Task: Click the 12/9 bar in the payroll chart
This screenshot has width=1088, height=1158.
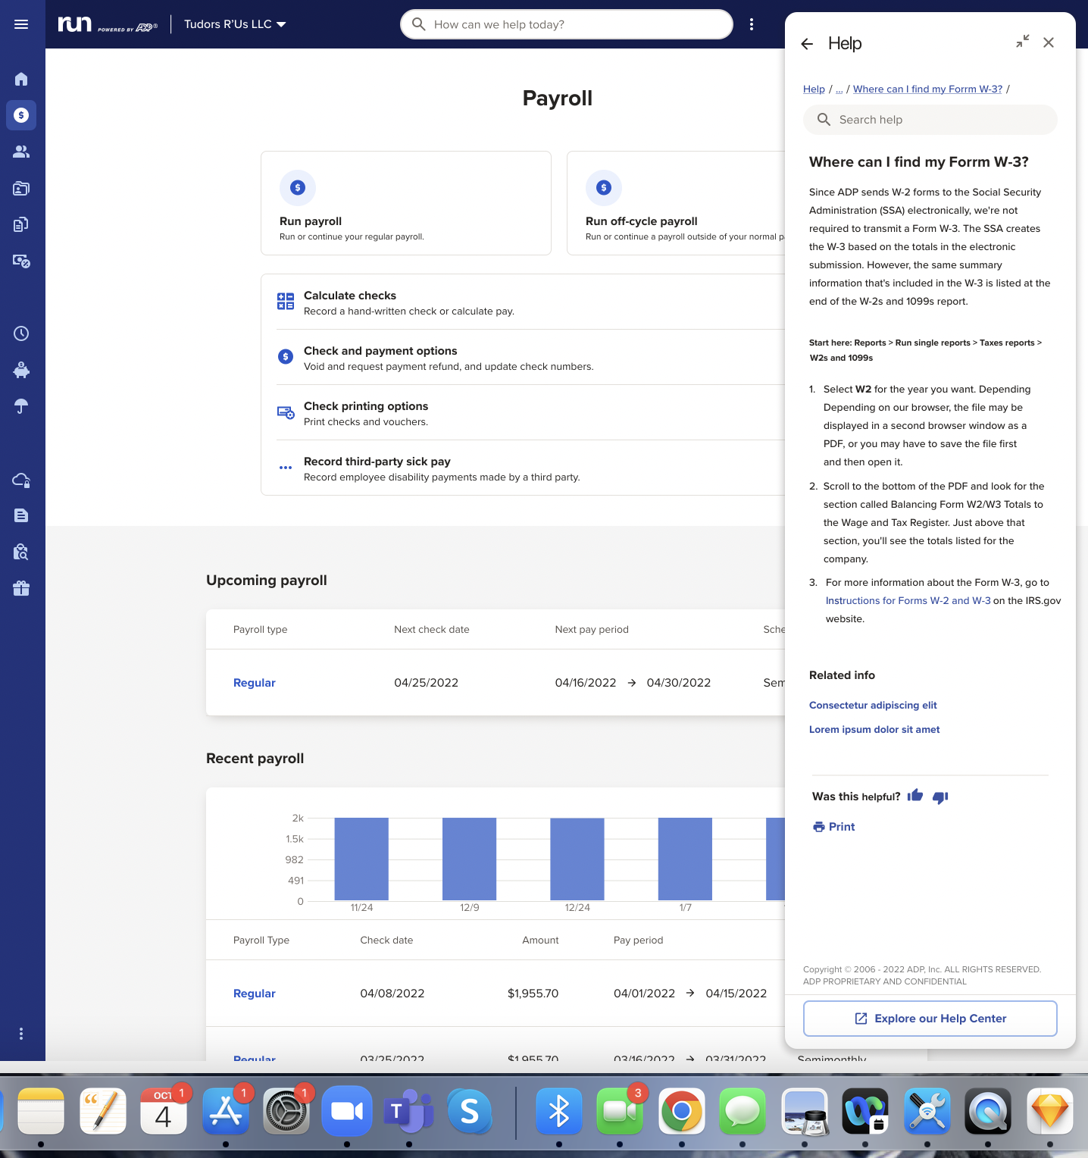Action: pos(469,859)
